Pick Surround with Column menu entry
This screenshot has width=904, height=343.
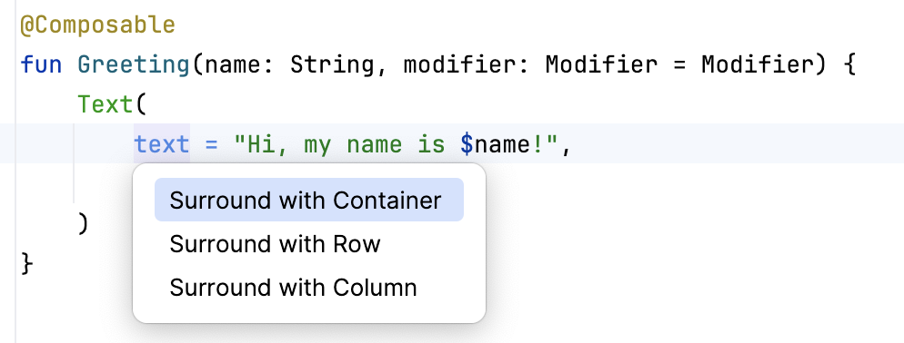tap(293, 287)
